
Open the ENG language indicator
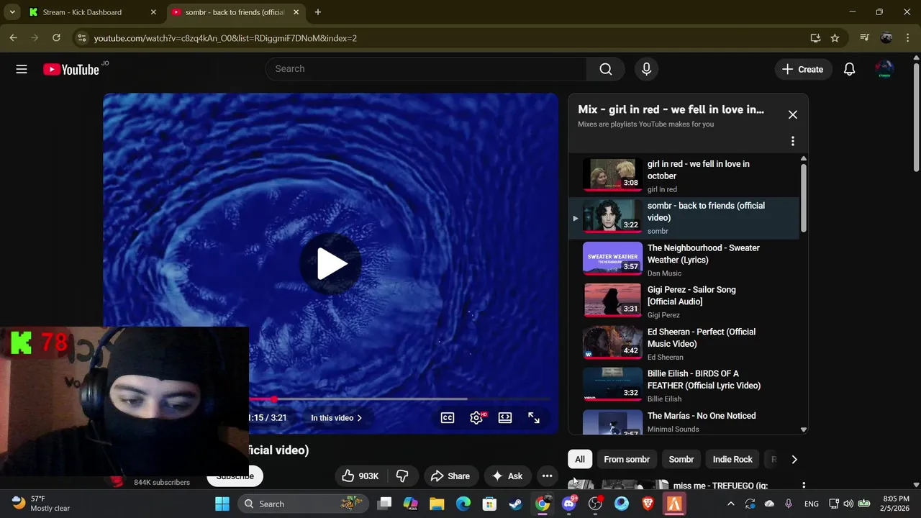click(x=812, y=504)
